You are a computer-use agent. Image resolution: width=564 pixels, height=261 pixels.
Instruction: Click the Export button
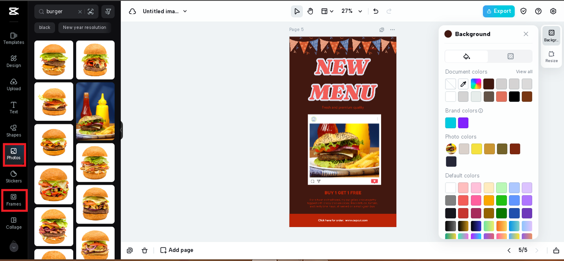pyautogui.click(x=499, y=11)
